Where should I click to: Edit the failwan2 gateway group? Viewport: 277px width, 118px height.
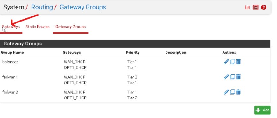click(226, 92)
